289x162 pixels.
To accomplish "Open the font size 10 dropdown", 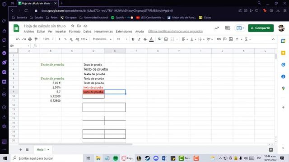I will point(122,39).
